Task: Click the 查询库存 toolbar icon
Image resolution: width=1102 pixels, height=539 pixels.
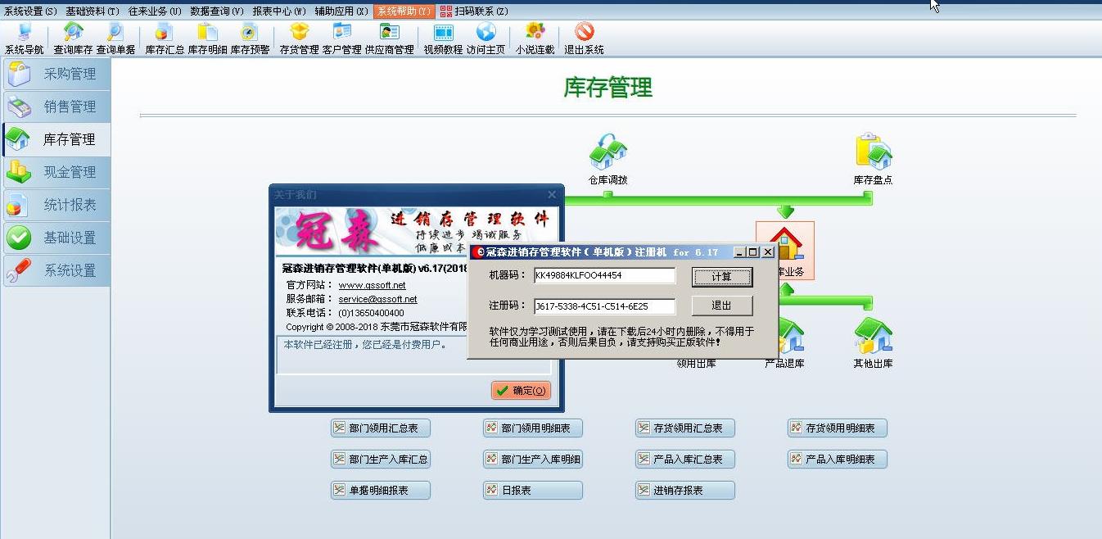Action: tap(74, 38)
